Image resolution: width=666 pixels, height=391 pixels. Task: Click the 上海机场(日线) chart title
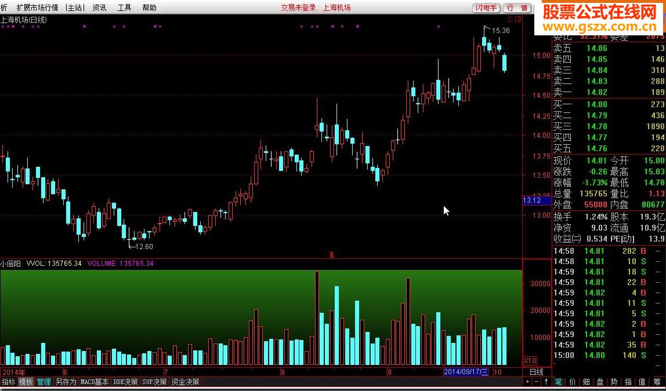pyautogui.click(x=24, y=20)
